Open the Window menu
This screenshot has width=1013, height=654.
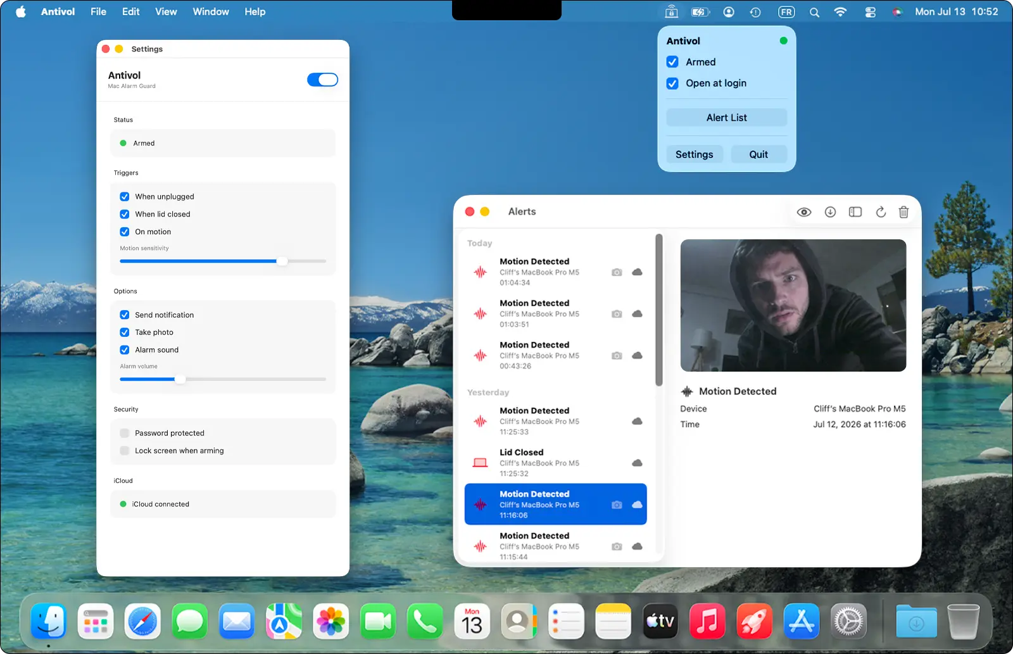211,12
